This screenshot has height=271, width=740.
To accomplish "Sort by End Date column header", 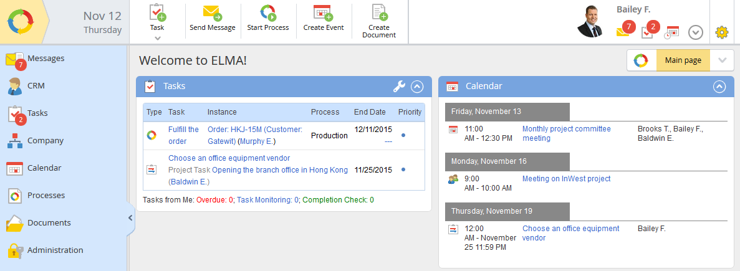I will point(370,112).
